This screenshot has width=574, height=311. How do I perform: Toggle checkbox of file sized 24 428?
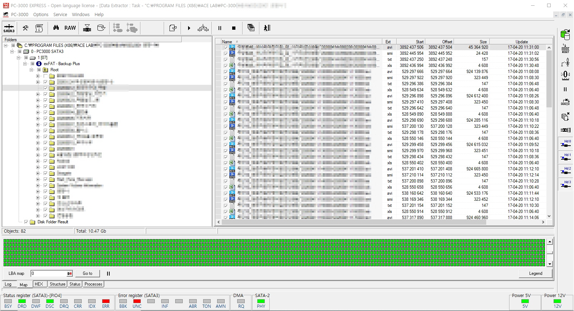tap(225, 53)
